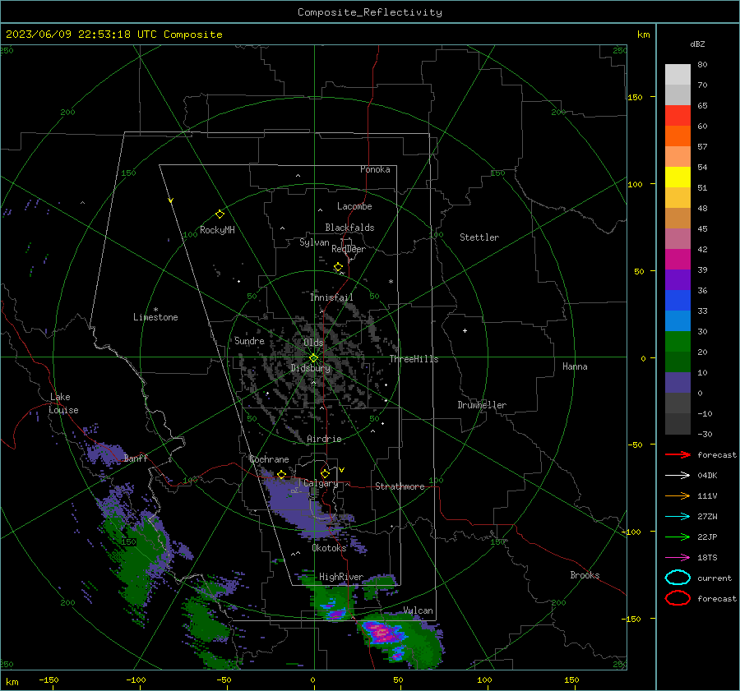Image resolution: width=740 pixels, height=691 pixels.
Task: Click the 22JP legend label
Action: (x=707, y=537)
